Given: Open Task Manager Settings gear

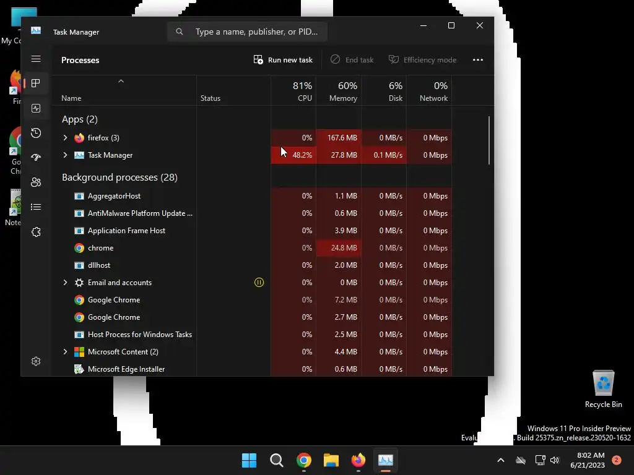Looking at the screenshot, I should point(36,361).
